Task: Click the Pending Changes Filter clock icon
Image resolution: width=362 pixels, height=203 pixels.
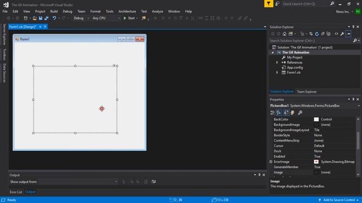Action: pos(302,34)
